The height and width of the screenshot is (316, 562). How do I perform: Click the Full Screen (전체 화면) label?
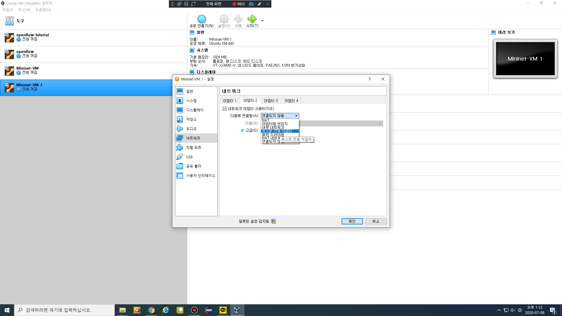tap(214, 4)
